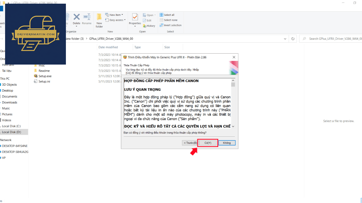Click the Có(Y) button to accept the license

click(208, 143)
